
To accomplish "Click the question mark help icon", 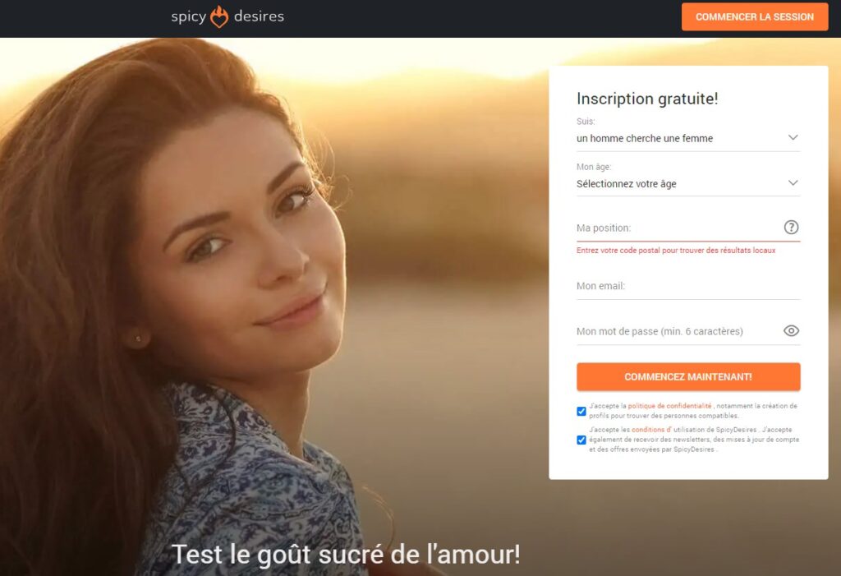I will click(x=791, y=227).
